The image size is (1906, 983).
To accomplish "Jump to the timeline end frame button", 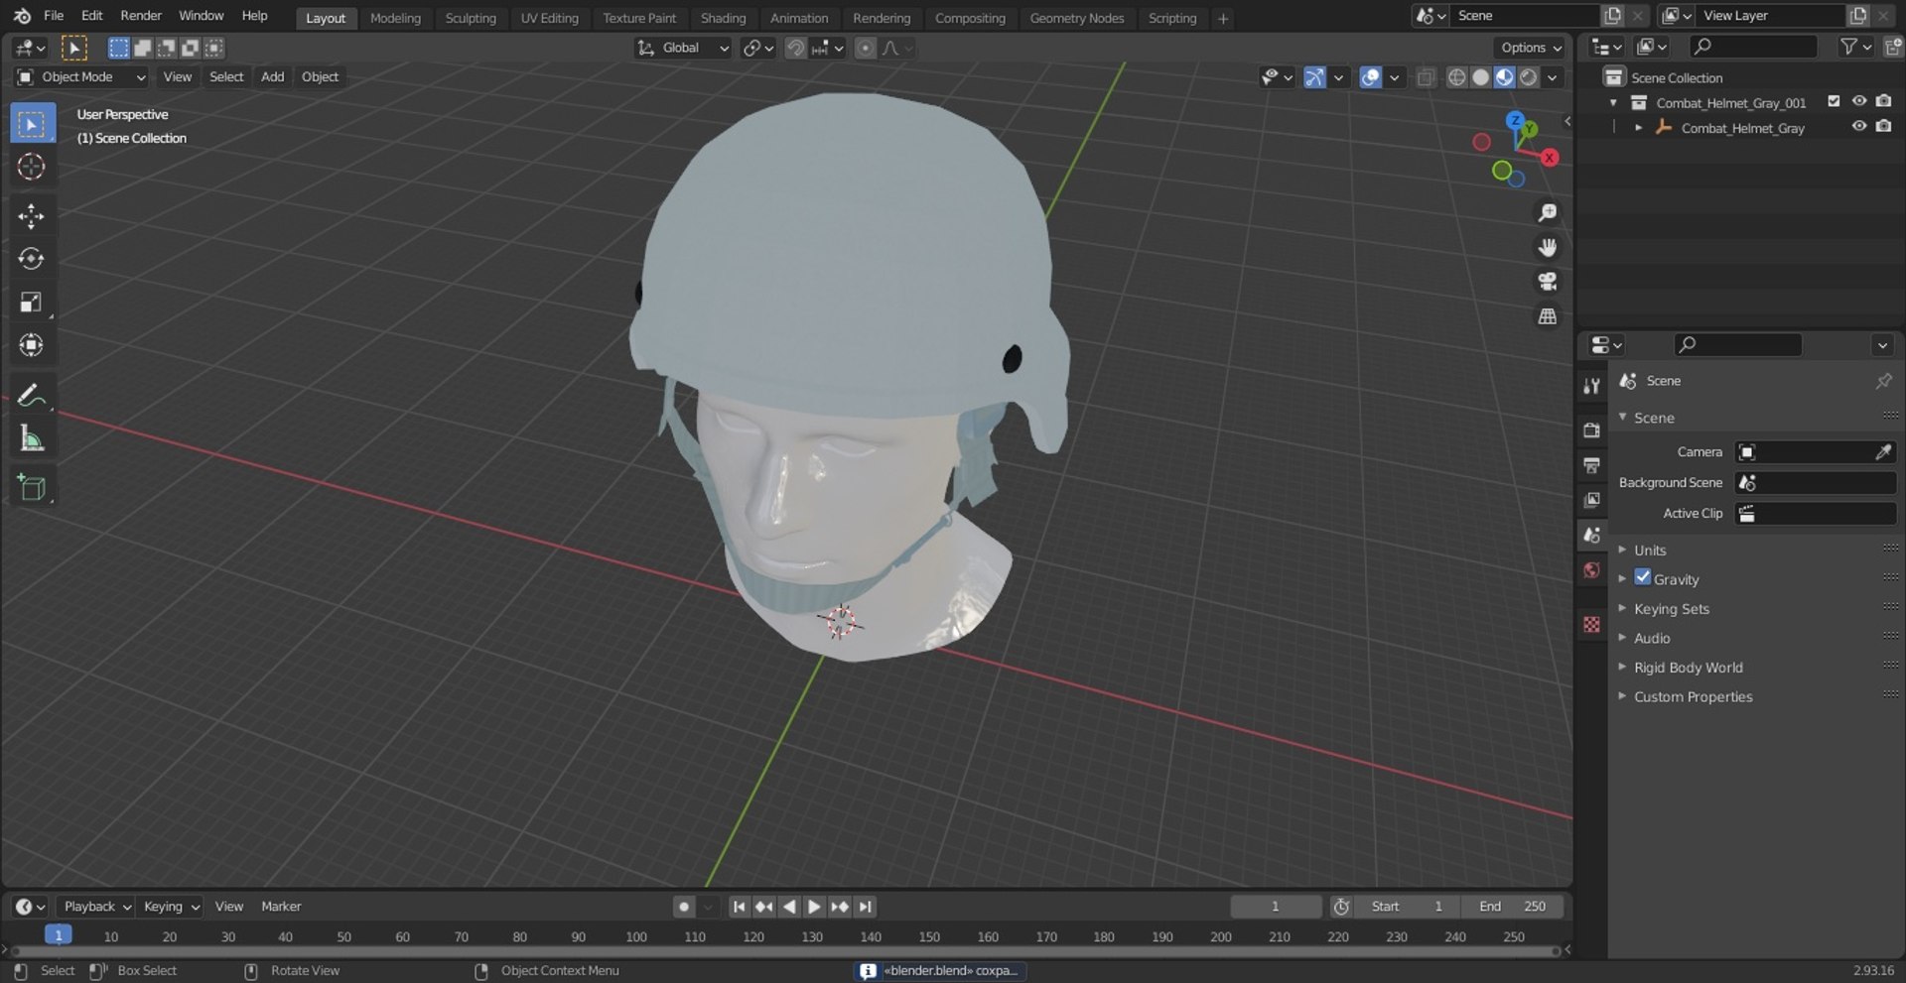I will tap(866, 907).
